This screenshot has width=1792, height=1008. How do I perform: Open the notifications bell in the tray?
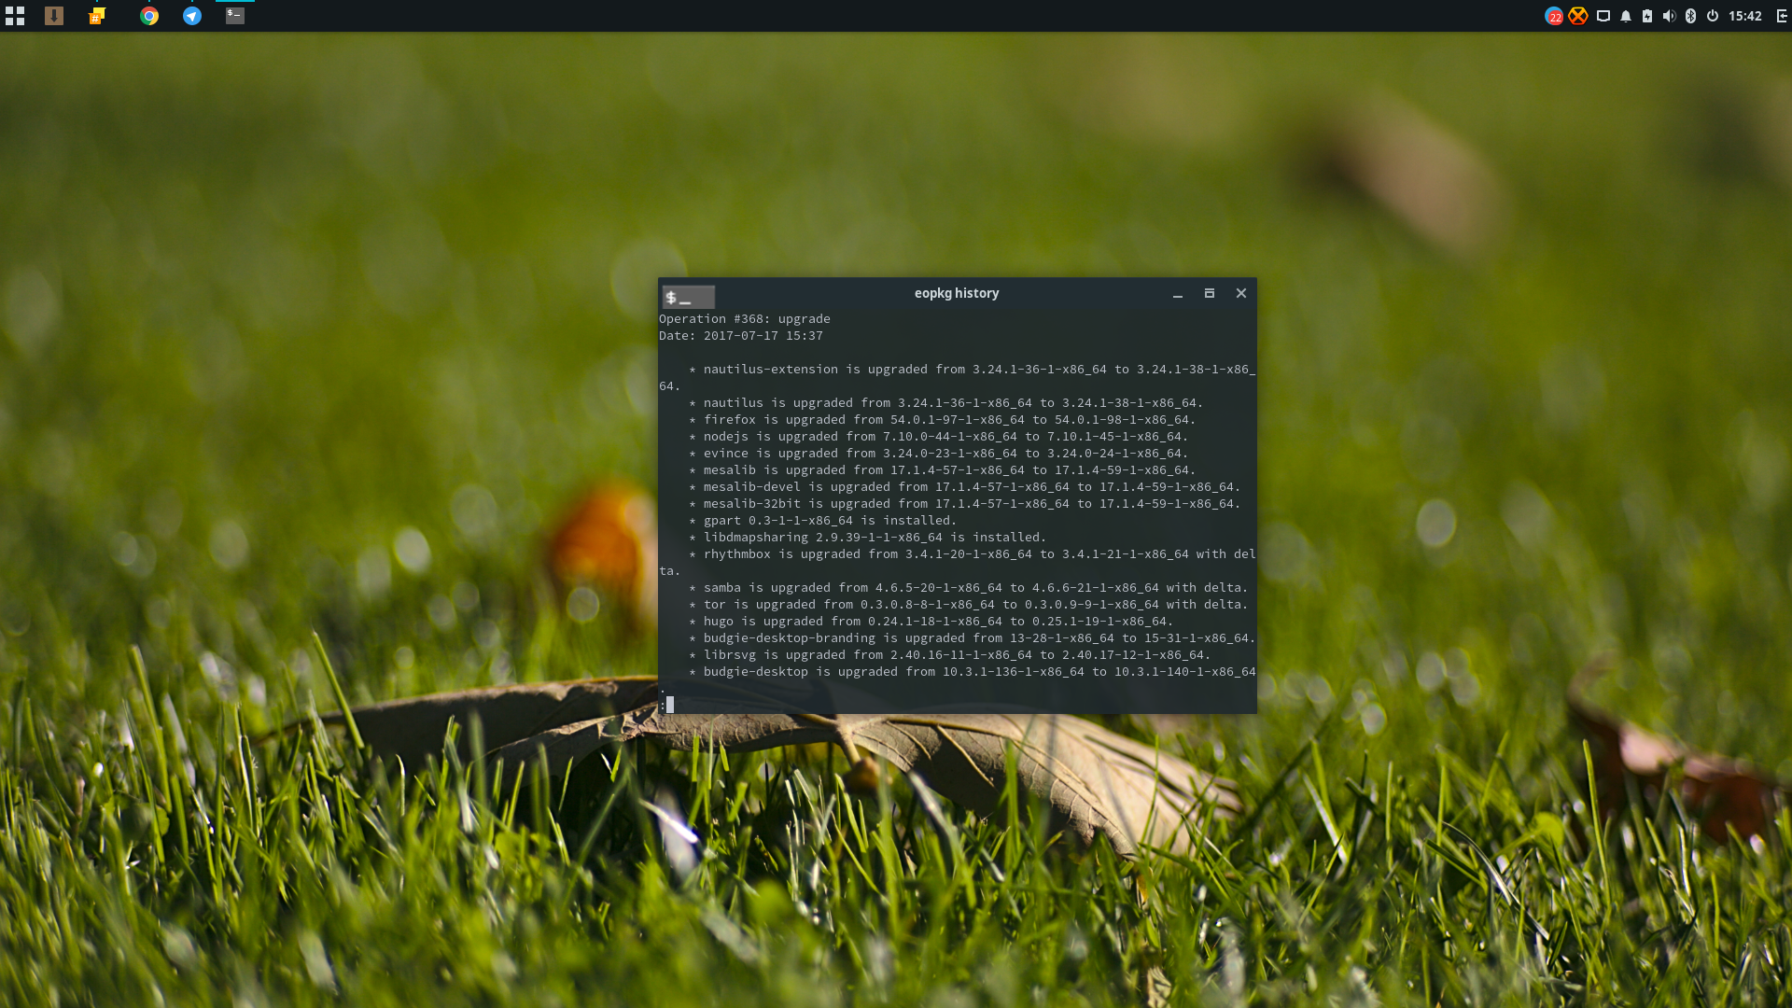tap(1626, 16)
